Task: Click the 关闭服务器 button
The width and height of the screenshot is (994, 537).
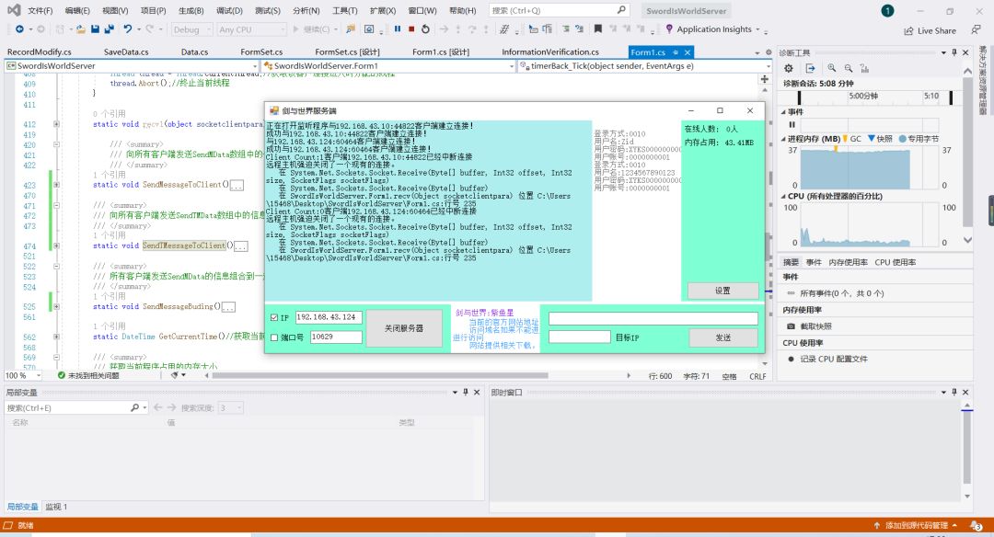Action: click(x=404, y=328)
